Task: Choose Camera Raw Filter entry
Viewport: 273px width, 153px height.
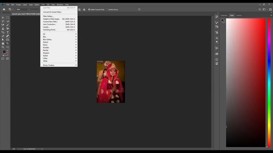Action: (59, 22)
